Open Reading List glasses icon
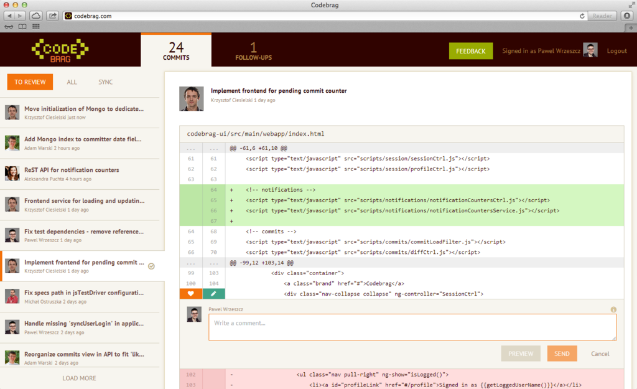The height and width of the screenshot is (389, 637). click(x=9, y=26)
